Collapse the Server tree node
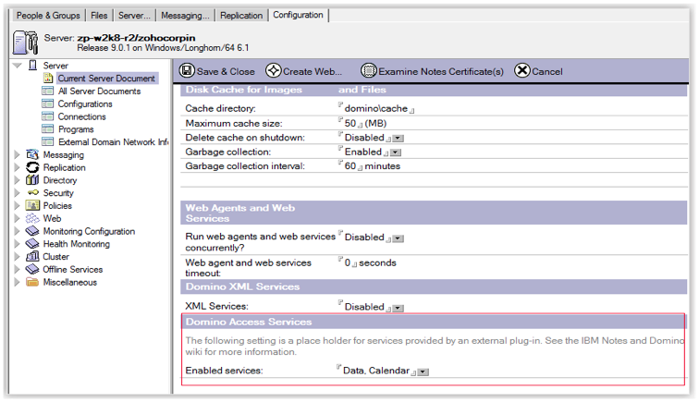 click(17, 66)
